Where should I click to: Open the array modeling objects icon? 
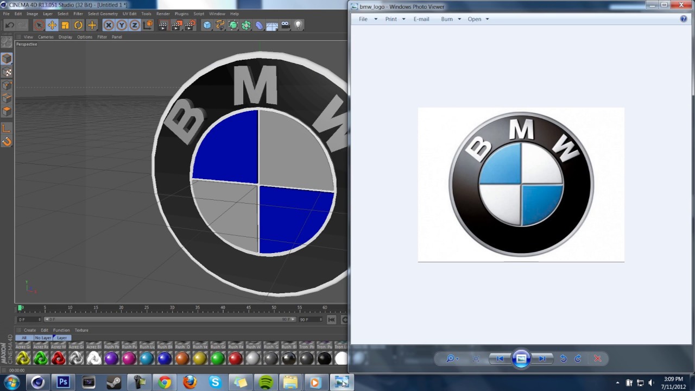(x=246, y=25)
